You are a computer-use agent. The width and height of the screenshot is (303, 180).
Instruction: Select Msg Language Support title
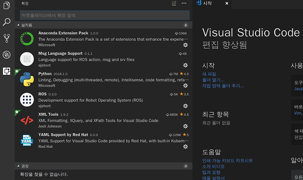60,53
